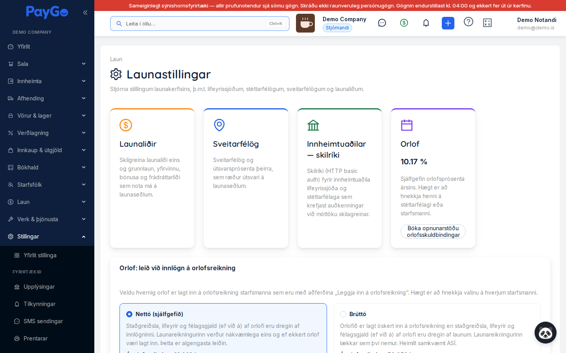
Task: Expand the Sala menu chevron
Action: 84,64
